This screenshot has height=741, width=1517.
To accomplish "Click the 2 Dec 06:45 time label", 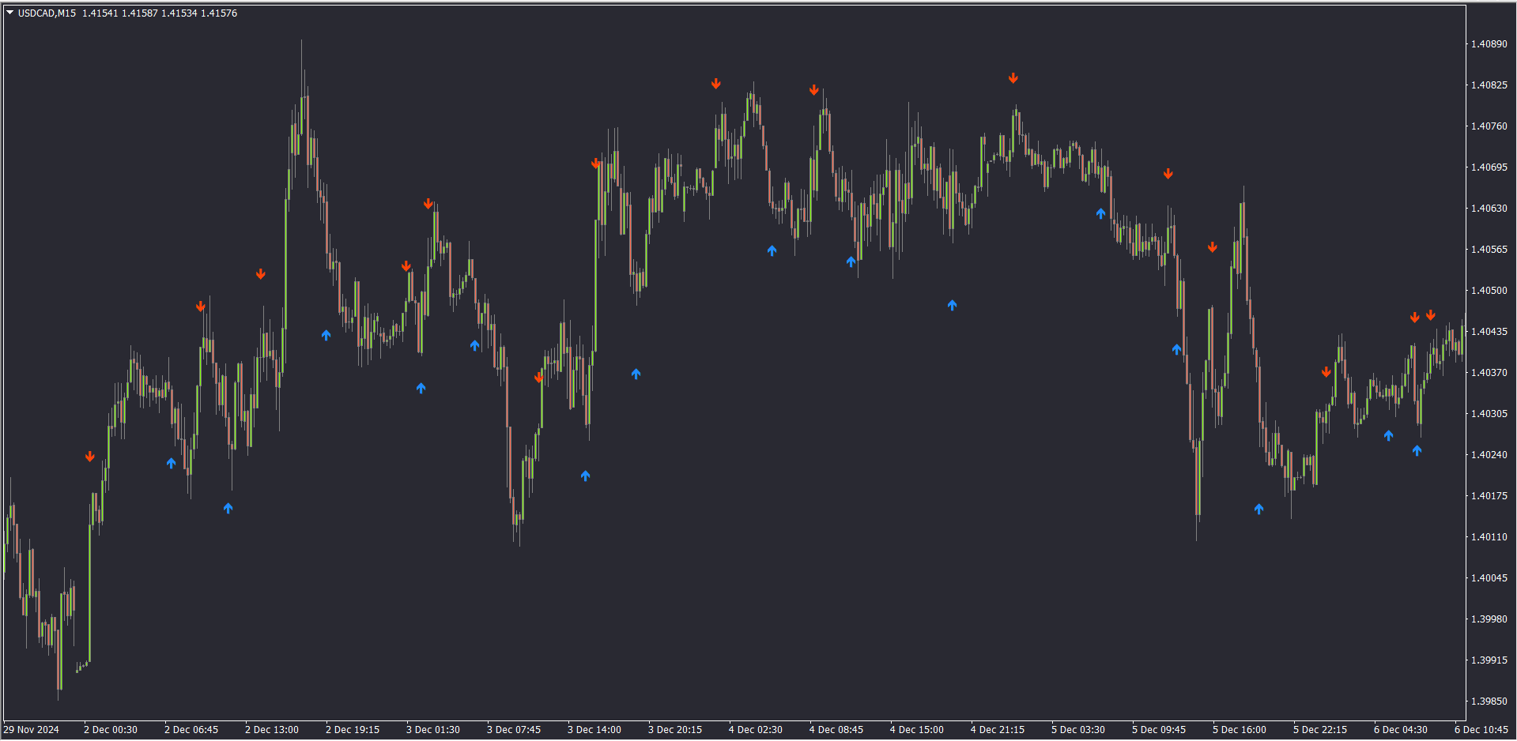I will [191, 730].
